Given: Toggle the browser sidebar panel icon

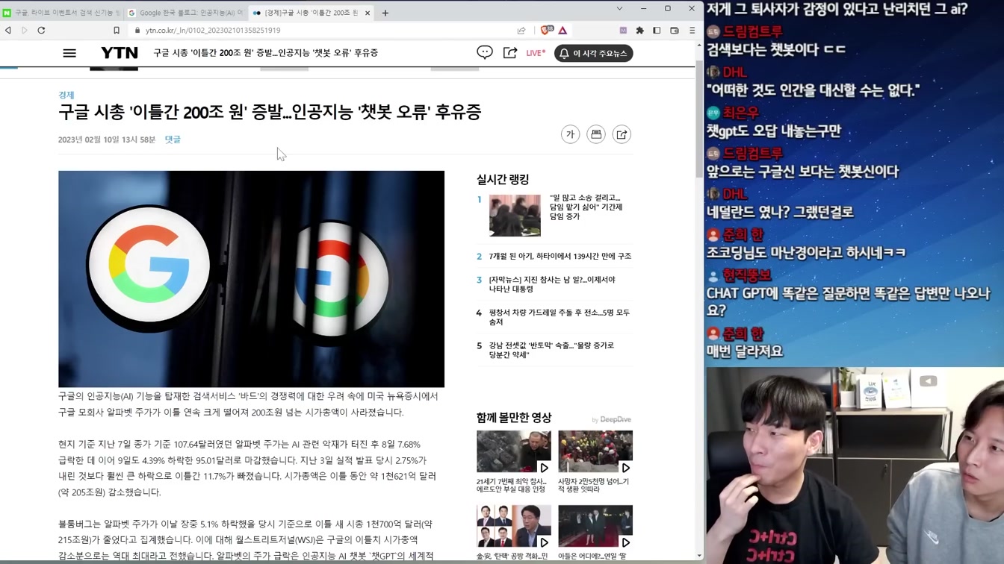Looking at the screenshot, I should click(657, 31).
